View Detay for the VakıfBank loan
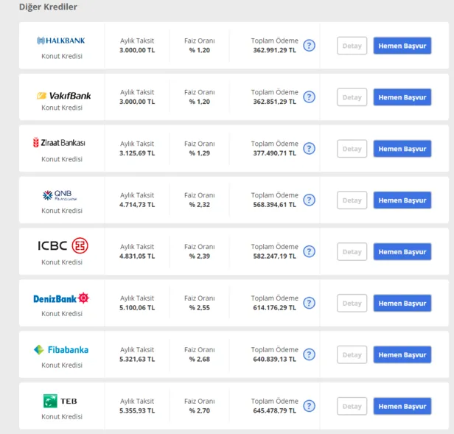Viewport: 454px width, 434px height. 352,97
